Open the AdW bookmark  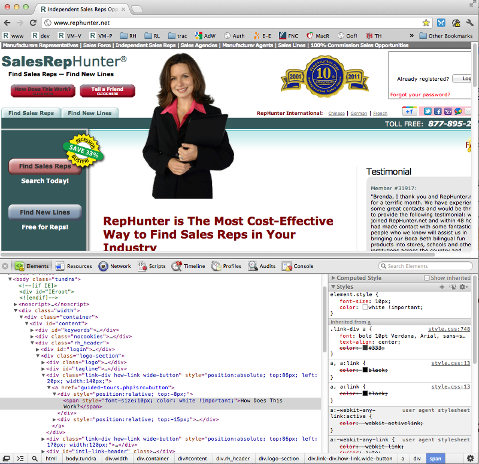coord(205,36)
